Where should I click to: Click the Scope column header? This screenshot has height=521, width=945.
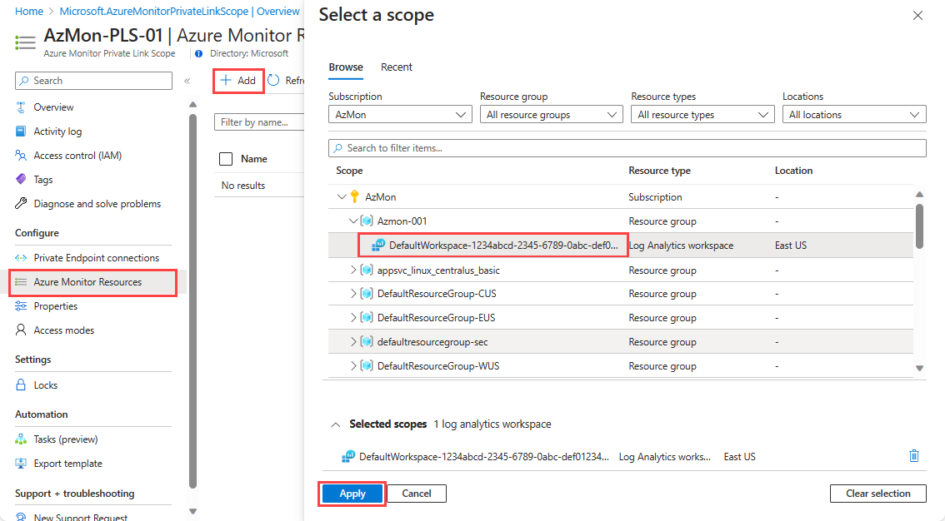(349, 171)
